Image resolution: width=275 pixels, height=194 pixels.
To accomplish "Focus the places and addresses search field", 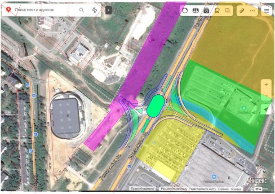I will point(43,9).
